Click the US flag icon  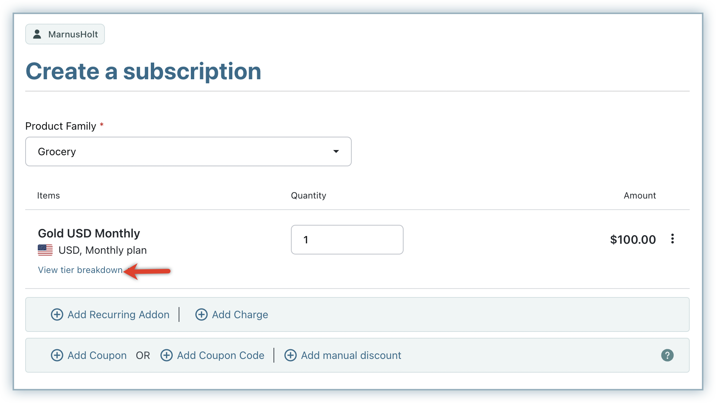pyautogui.click(x=45, y=250)
